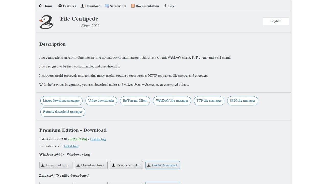Open the Linux download manager tag

[61, 101]
